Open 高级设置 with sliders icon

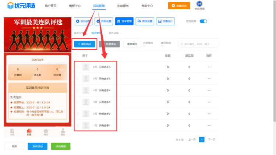pyautogui.click(x=145, y=21)
